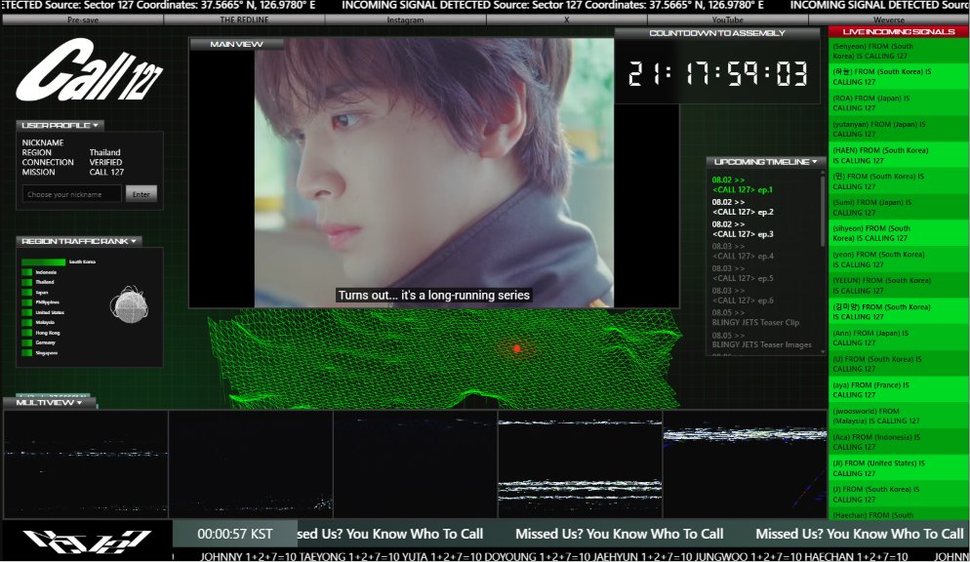The width and height of the screenshot is (970, 562).
Task: Open the YouTube tab
Action: tap(728, 20)
